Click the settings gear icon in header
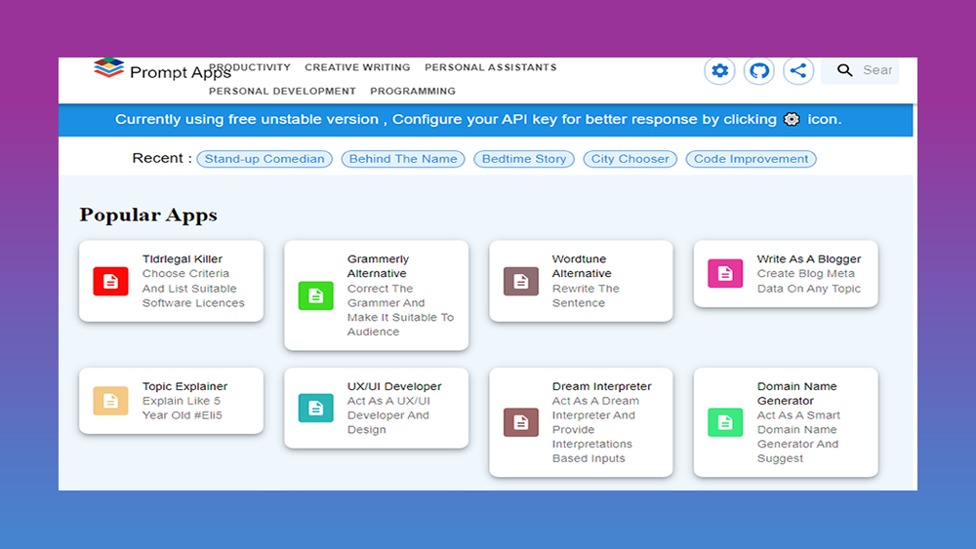 [719, 70]
